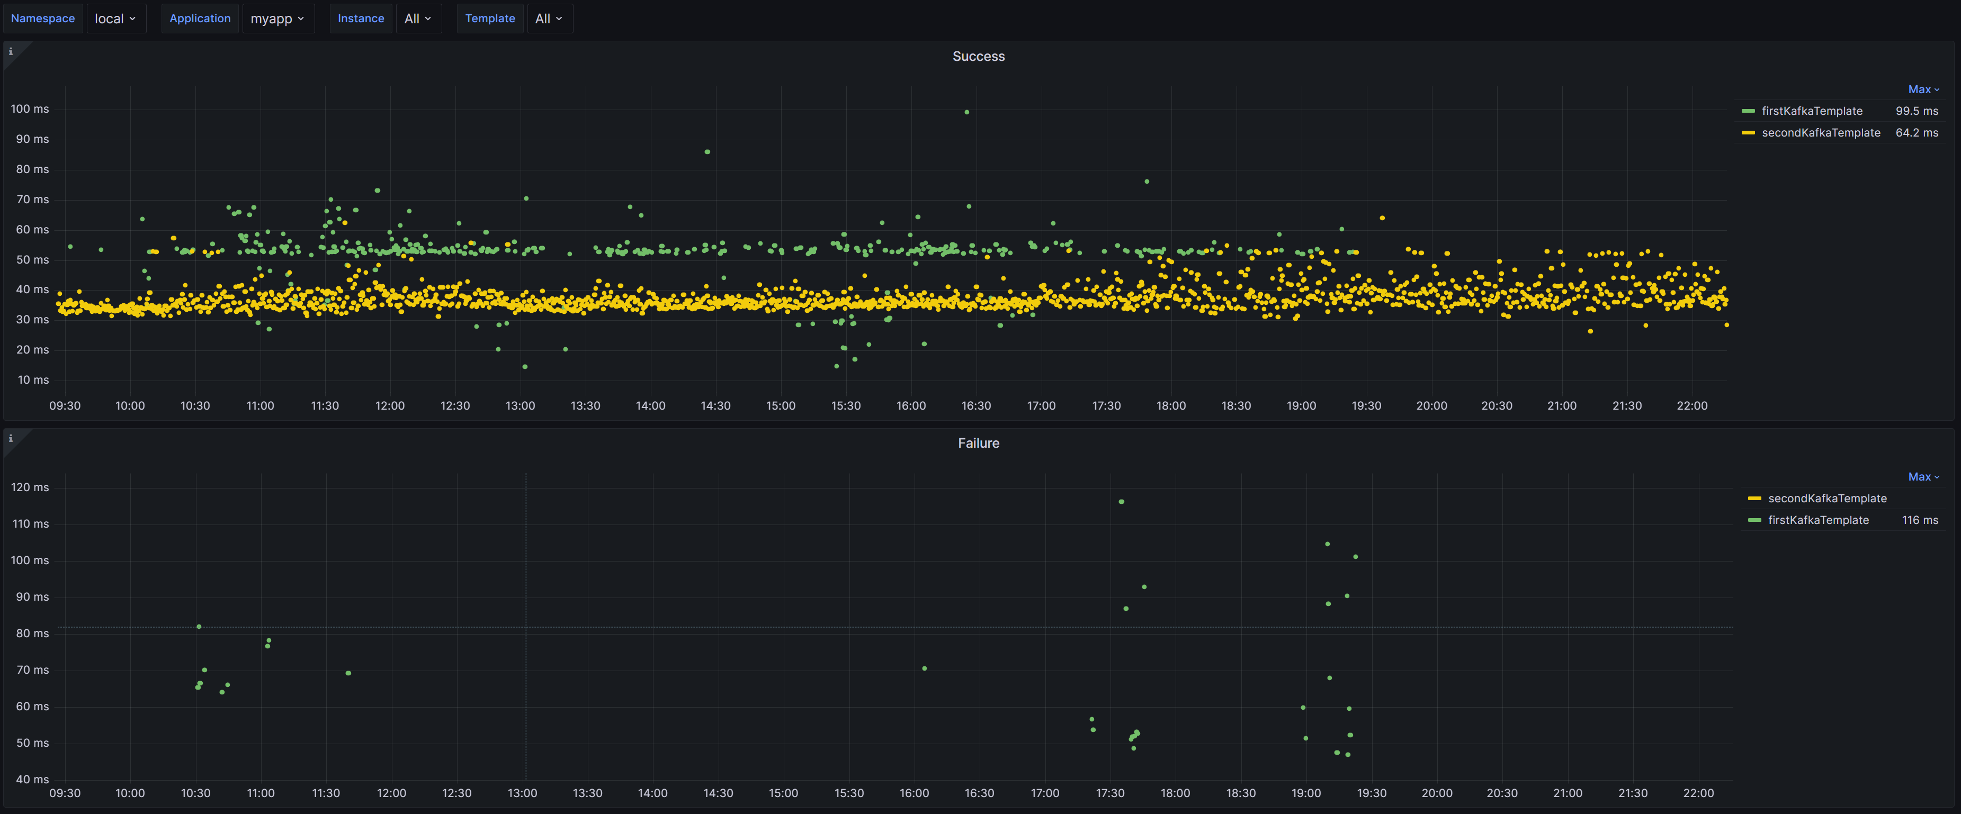The width and height of the screenshot is (1961, 814).
Task: Open the Namespace local dropdown
Action: (115, 18)
